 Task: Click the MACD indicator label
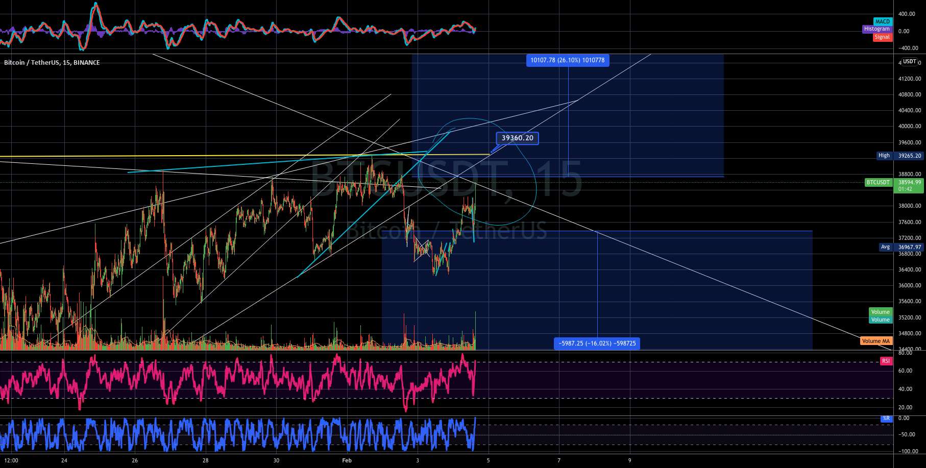[x=883, y=21]
